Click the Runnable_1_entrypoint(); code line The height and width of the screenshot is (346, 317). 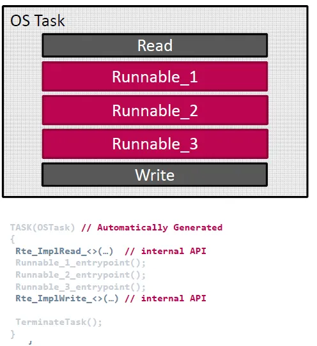coord(81,263)
